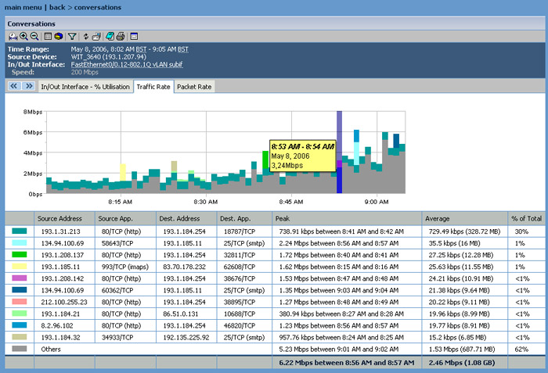Image resolution: width=548 pixels, height=373 pixels.
Task: Click destination address 83.70.178.232
Action: point(186,267)
